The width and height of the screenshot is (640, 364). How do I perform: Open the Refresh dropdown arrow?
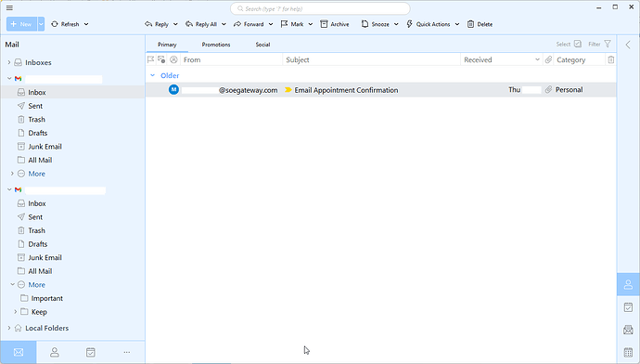[86, 24]
